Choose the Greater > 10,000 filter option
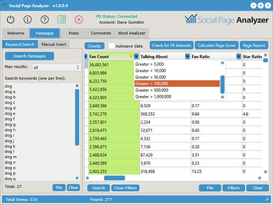This screenshot has height=205, width=273. pyautogui.click(x=177, y=70)
